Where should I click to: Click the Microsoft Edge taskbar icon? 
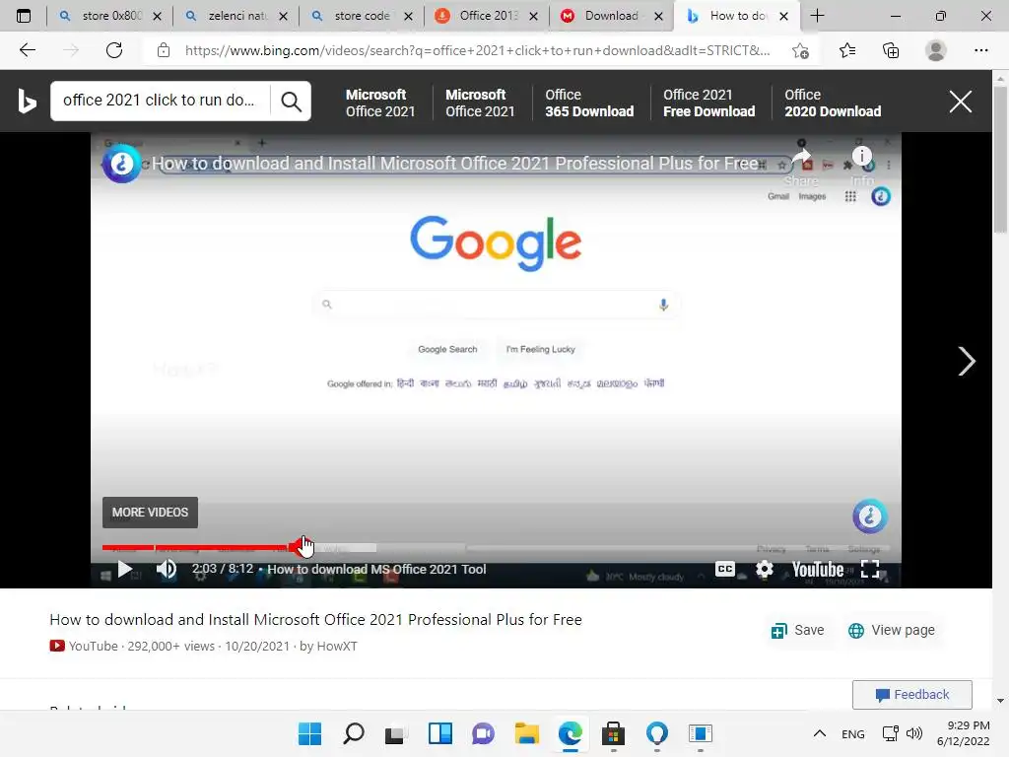coord(571,733)
